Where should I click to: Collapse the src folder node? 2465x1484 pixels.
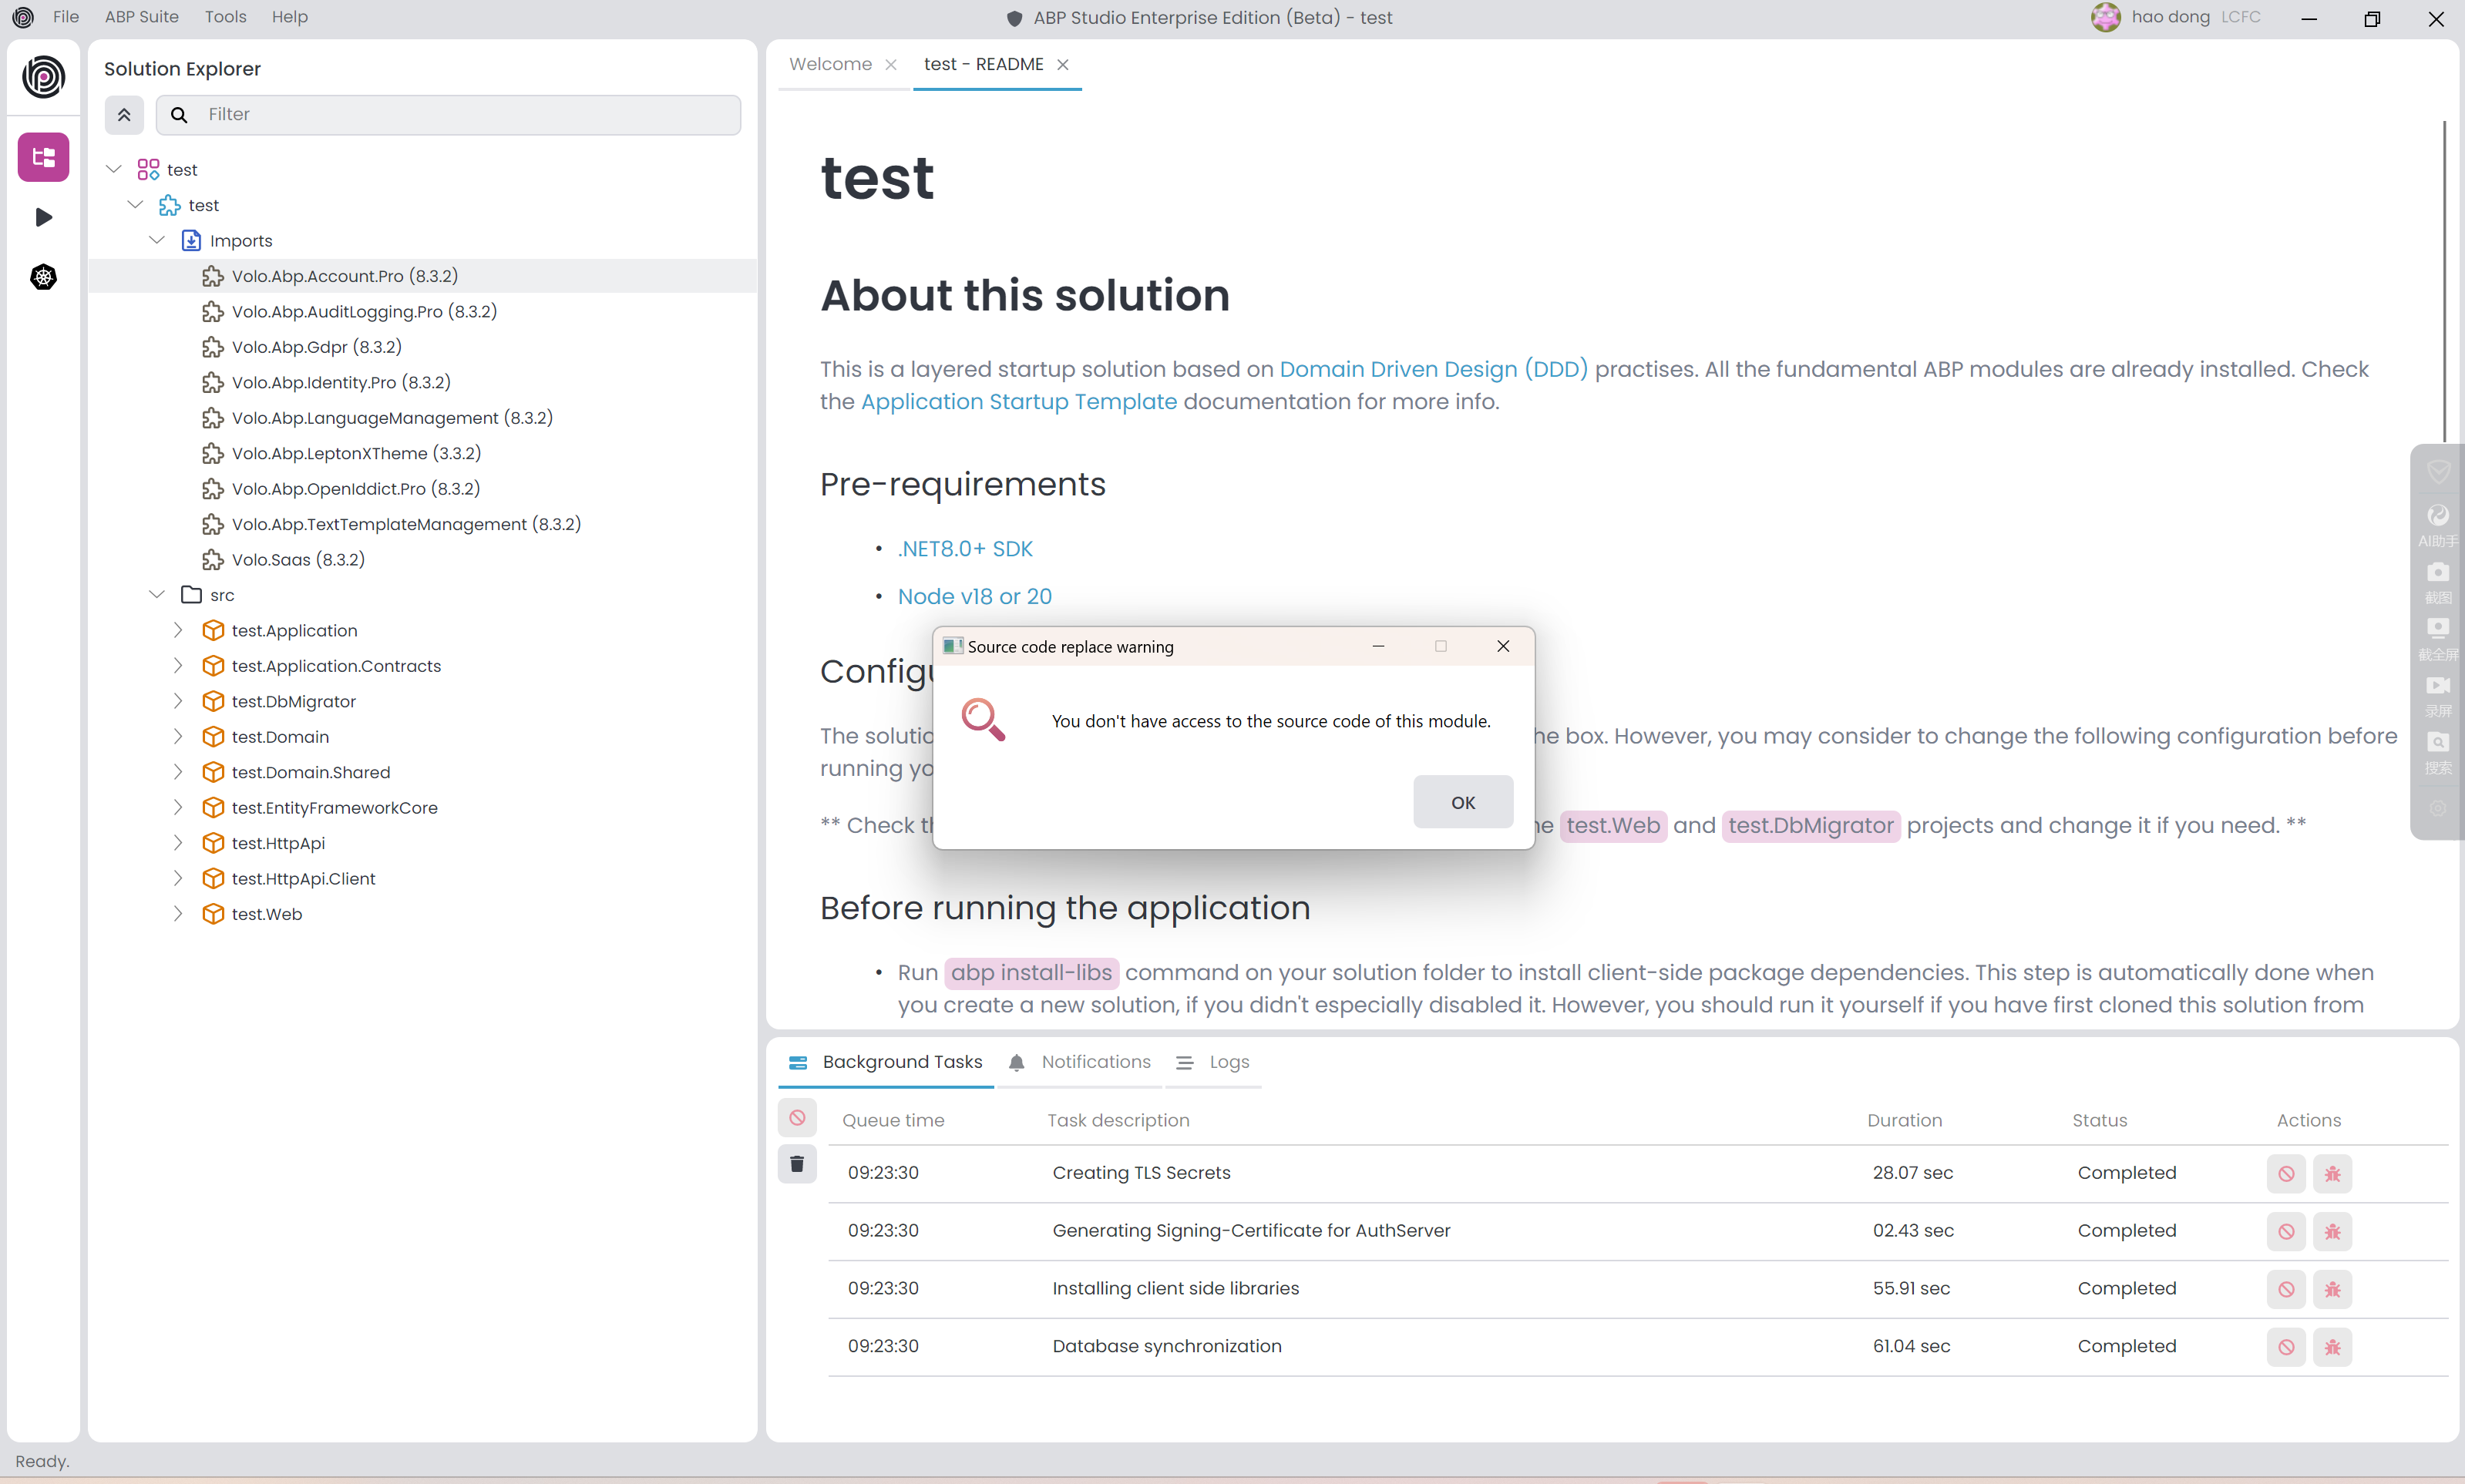(157, 594)
